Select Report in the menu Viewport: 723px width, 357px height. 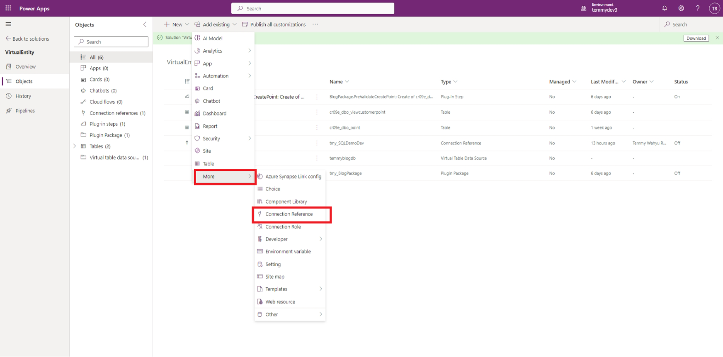click(x=223, y=126)
